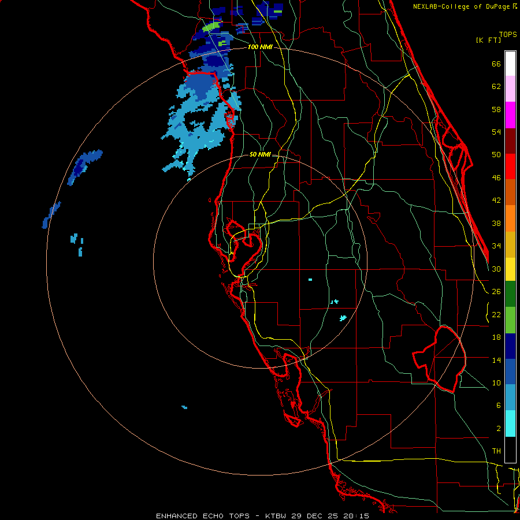The width and height of the screenshot is (520, 520).
Task: Click the white swatch in the tops legend
Action: 510,64
